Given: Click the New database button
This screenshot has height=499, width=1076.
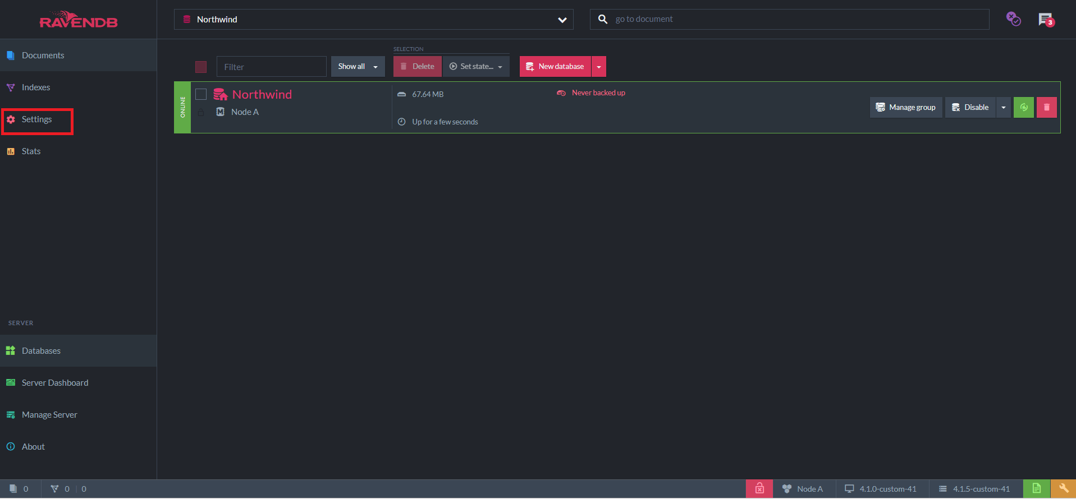Looking at the screenshot, I should [x=555, y=66].
